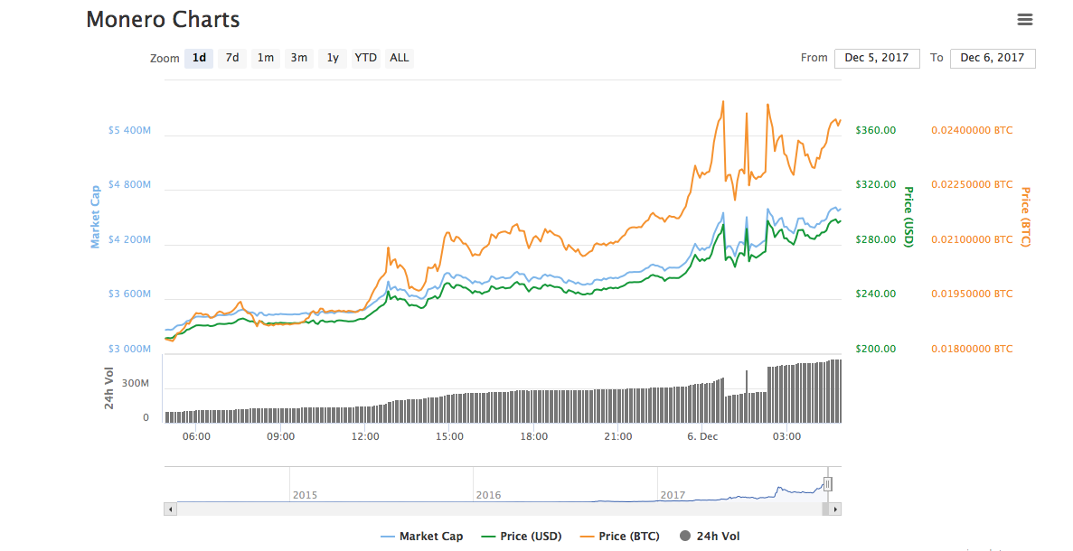Grab the navigator range handle
The width and height of the screenshot is (1073, 551).
point(827,484)
